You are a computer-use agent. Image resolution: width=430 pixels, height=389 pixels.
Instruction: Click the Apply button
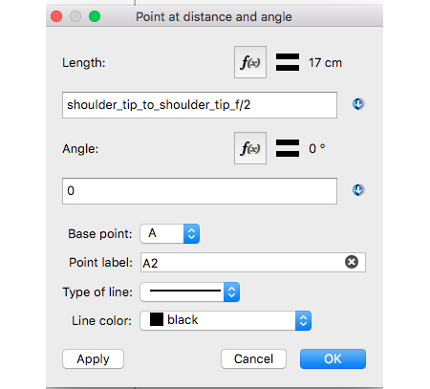pyautogui.click(x=93, y=359)
